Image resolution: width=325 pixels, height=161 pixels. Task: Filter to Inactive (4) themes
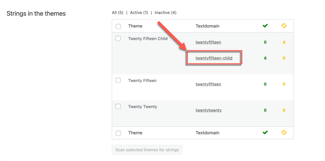click(165, 13)
